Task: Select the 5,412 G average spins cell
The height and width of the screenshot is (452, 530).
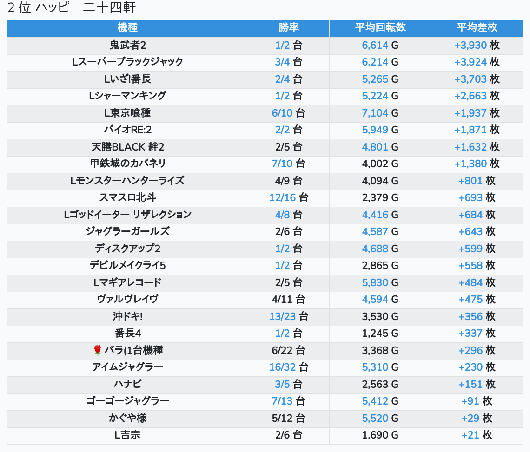Action: click(380, 401)
